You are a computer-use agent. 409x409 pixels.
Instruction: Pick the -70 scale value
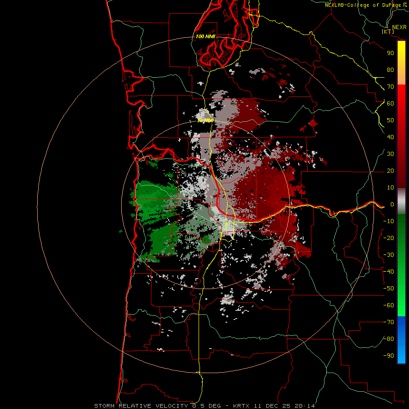click(389, 322)
